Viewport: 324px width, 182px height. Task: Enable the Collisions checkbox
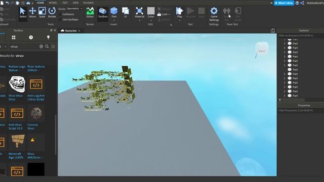coord(60,14)
